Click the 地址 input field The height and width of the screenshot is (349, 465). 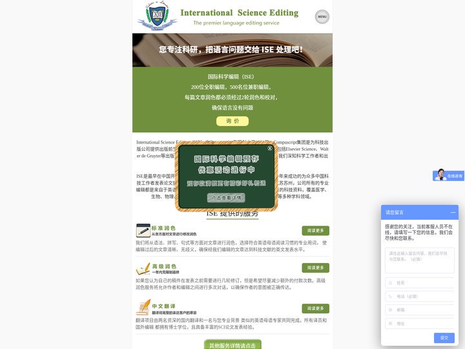coord(420,324)
